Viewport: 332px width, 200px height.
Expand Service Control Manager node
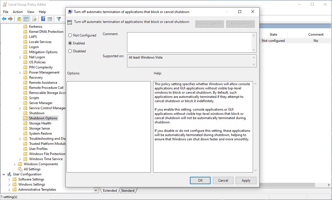[20, 108]
